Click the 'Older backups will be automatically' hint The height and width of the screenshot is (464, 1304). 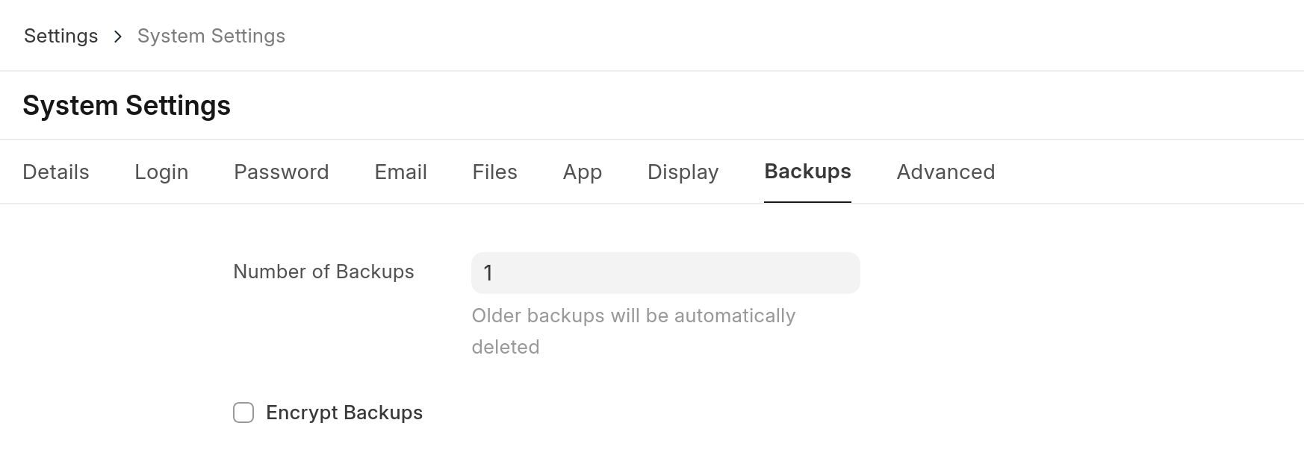(633, 316)
